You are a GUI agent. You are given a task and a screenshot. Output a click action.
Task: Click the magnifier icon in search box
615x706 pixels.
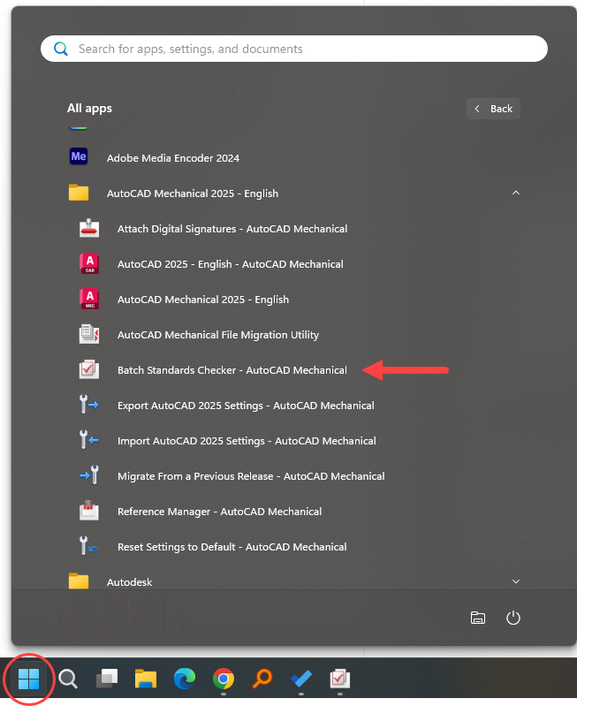61,49
